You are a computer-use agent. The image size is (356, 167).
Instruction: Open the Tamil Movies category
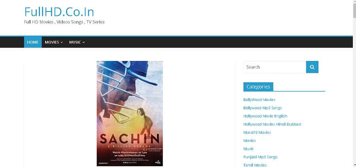[255, 165]
